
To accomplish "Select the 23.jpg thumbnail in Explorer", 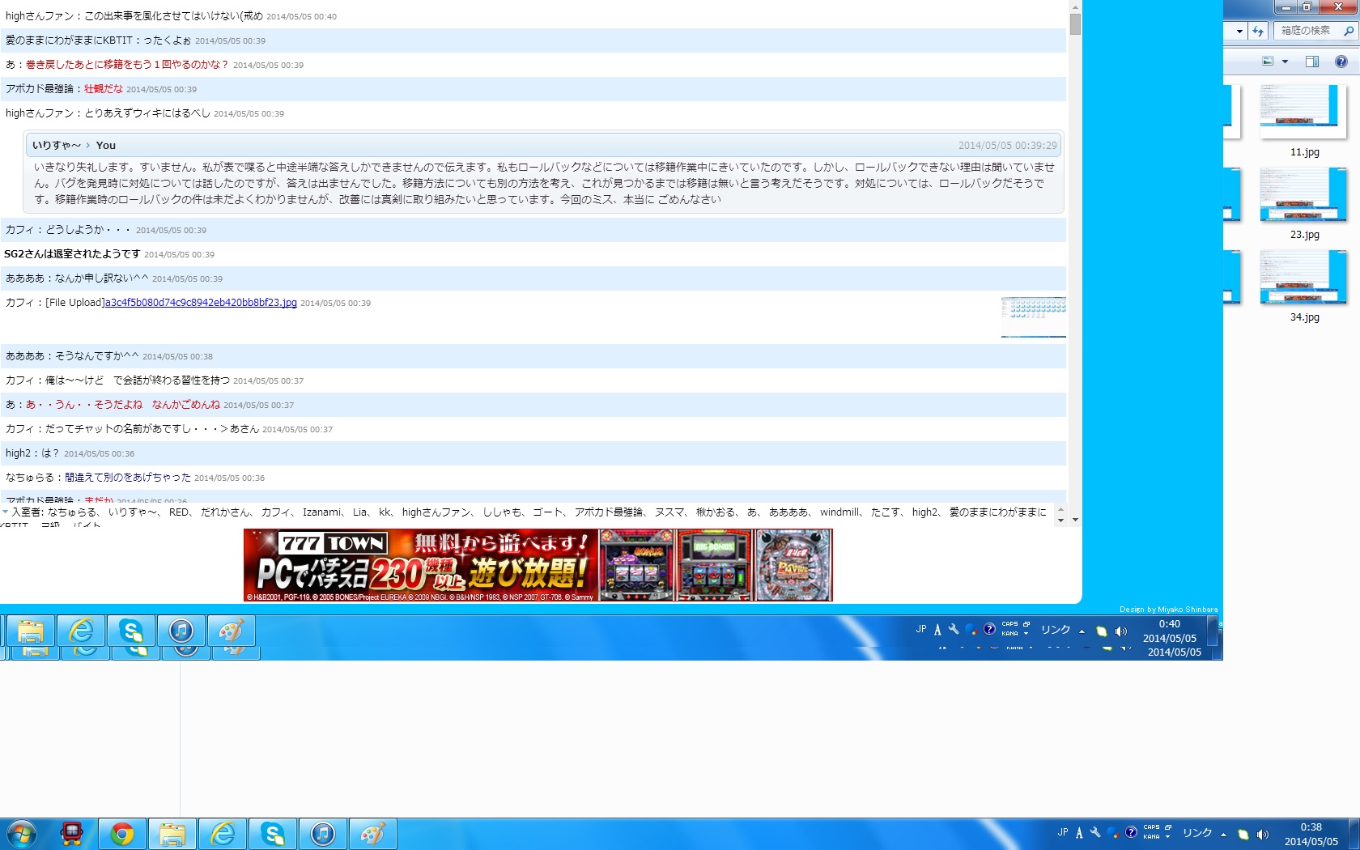I will [x=1303, y=196].
